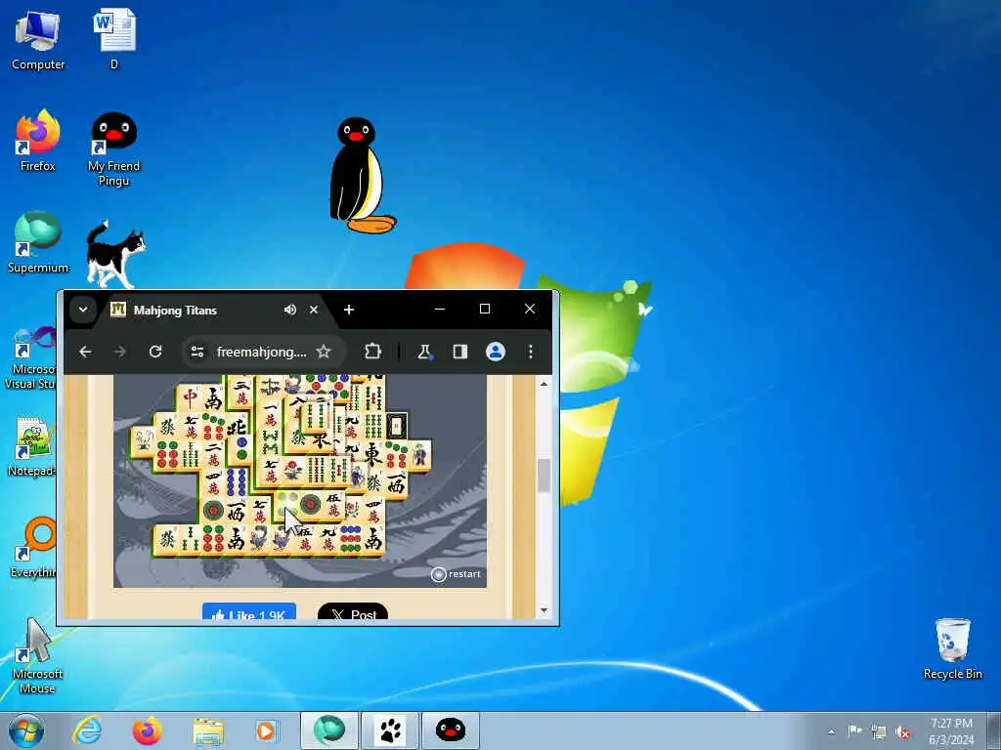Image resolution: width=1001 pixels, height=750 pixels.
Task: Launch Firefox from the taskbar
Action: click(148, 730)
